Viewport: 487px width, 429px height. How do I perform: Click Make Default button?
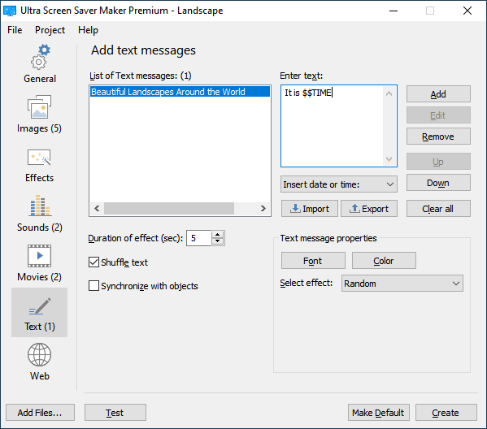click(379, 413)
